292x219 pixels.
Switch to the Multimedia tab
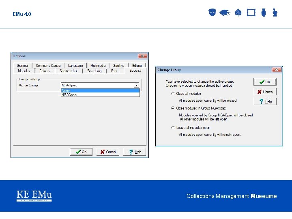click(98, 66)
